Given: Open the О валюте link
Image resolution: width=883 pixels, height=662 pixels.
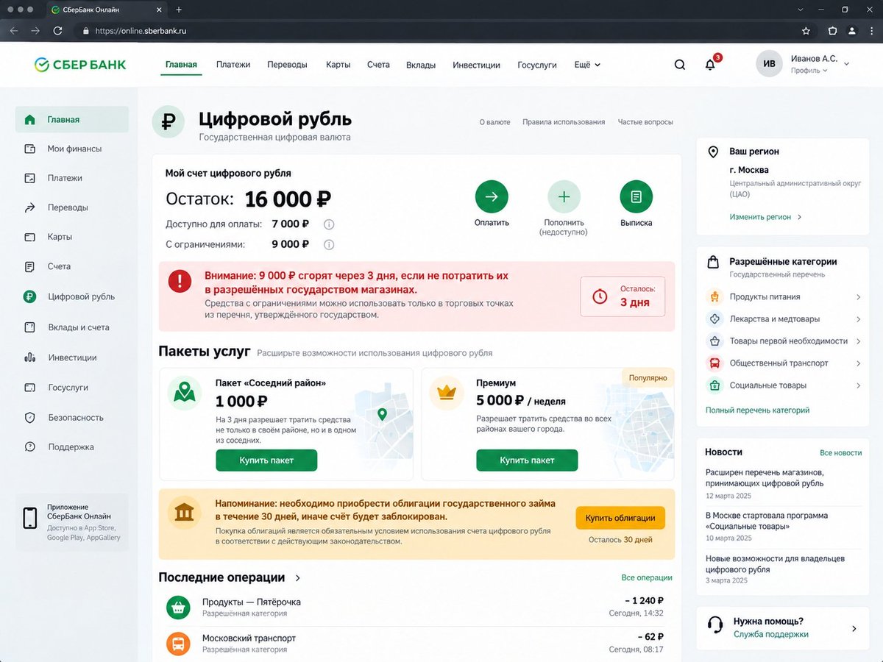Looking at the screenshot, I should (494, 122).
